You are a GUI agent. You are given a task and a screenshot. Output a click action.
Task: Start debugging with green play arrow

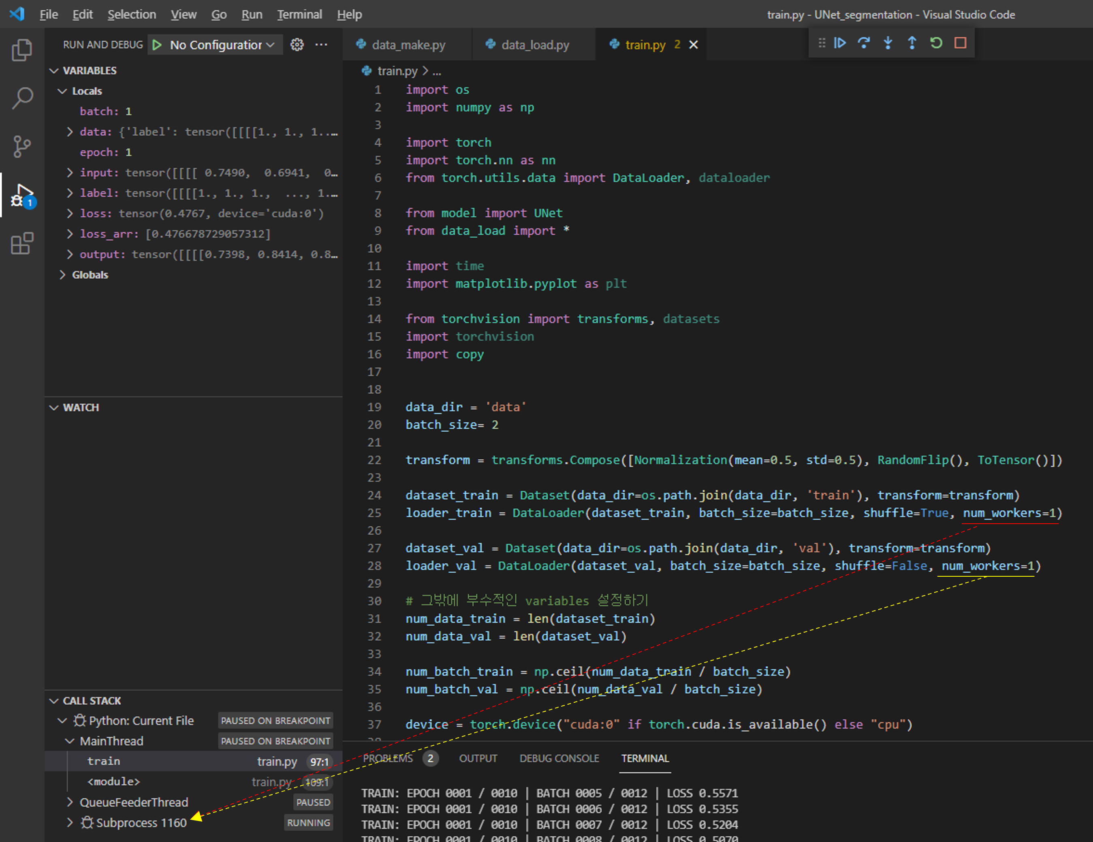point(157,45)
